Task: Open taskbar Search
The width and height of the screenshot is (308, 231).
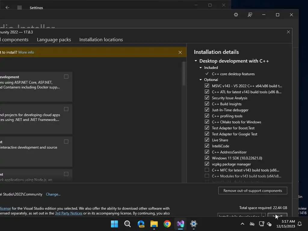Action: (128, 224)
